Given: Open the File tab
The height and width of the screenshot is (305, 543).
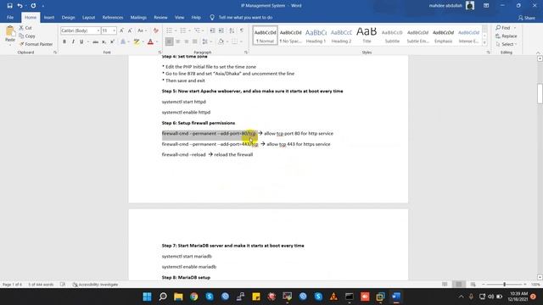Looking at the screenshot, I should click(x=10, y=17).
